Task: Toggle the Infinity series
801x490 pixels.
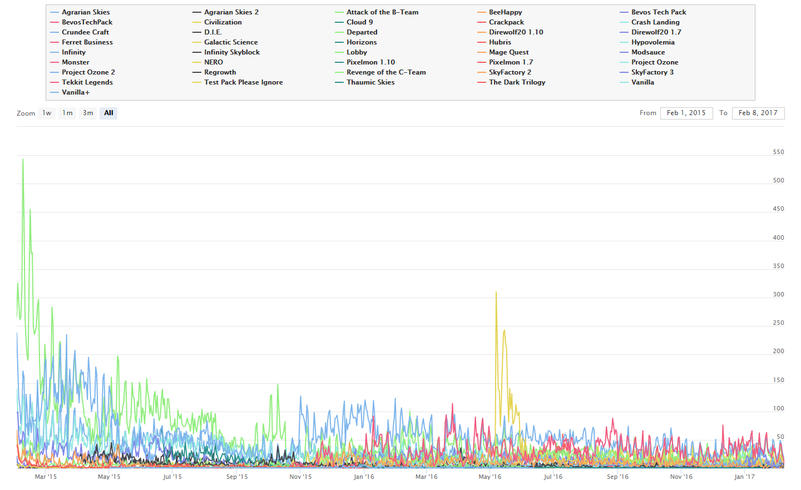Action: [x=68, y=52]
